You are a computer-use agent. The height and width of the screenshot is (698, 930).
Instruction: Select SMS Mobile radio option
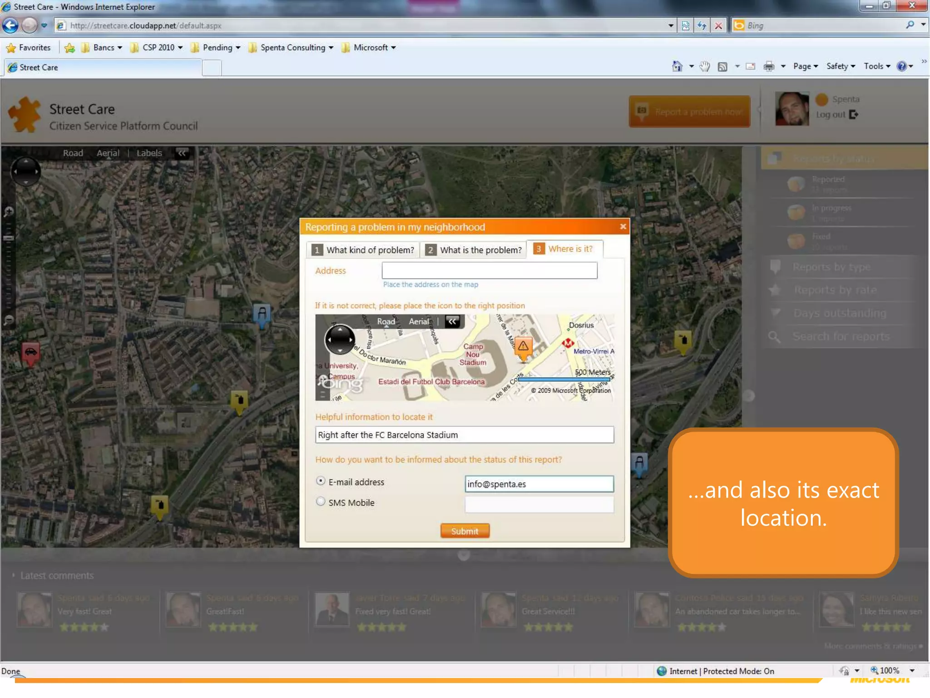point(321,501)
